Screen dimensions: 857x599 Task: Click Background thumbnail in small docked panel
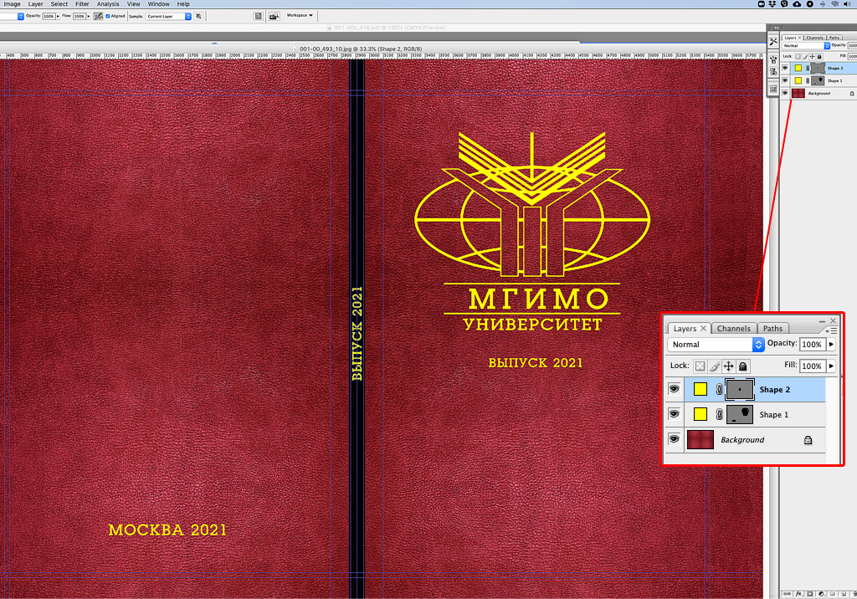[798, 94]
